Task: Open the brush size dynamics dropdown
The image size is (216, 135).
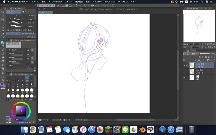Action: point(33,50)
